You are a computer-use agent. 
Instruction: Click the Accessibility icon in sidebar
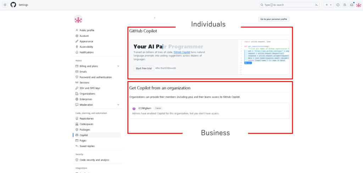[x=77, y=47]
